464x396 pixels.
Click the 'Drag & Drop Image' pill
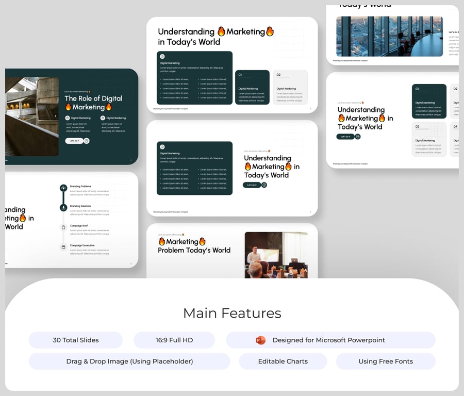pyautogui.click(x=129, y=361)
